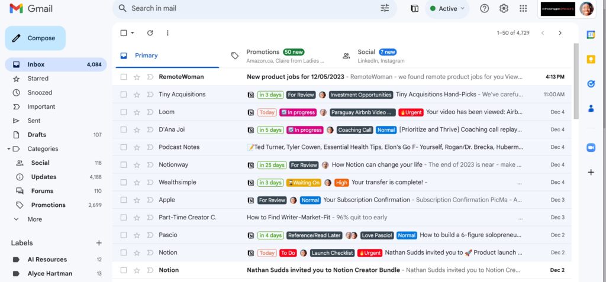The image size is (606, 282).
Task: Open Google Calendar side panel icon
Action: (x=591, y=35)
